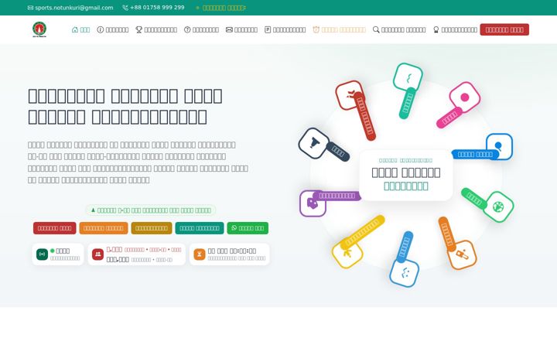Call the +88 01758 999 299 number
The image size is (557, 348).
pyautogui.click(x=153, y=8)
